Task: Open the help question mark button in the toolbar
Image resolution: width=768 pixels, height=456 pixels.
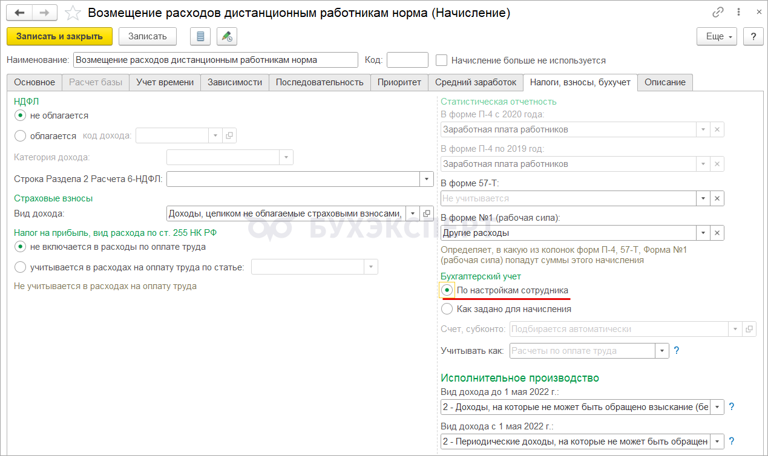Action: 753,36
